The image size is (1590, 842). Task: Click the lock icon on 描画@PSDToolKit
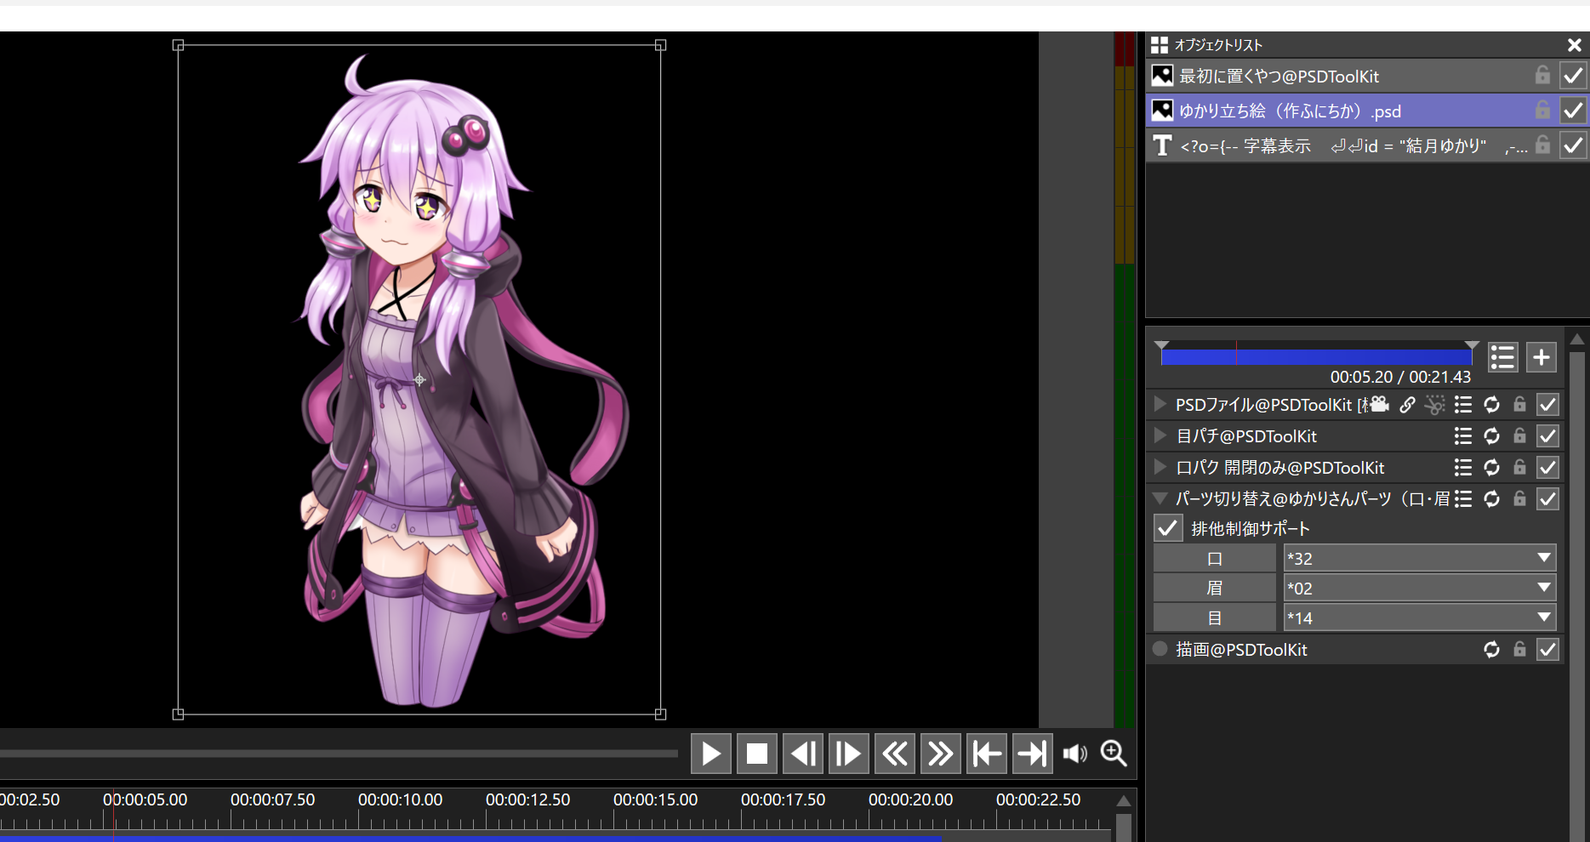pyautogui.click(x=1519, y=650)
